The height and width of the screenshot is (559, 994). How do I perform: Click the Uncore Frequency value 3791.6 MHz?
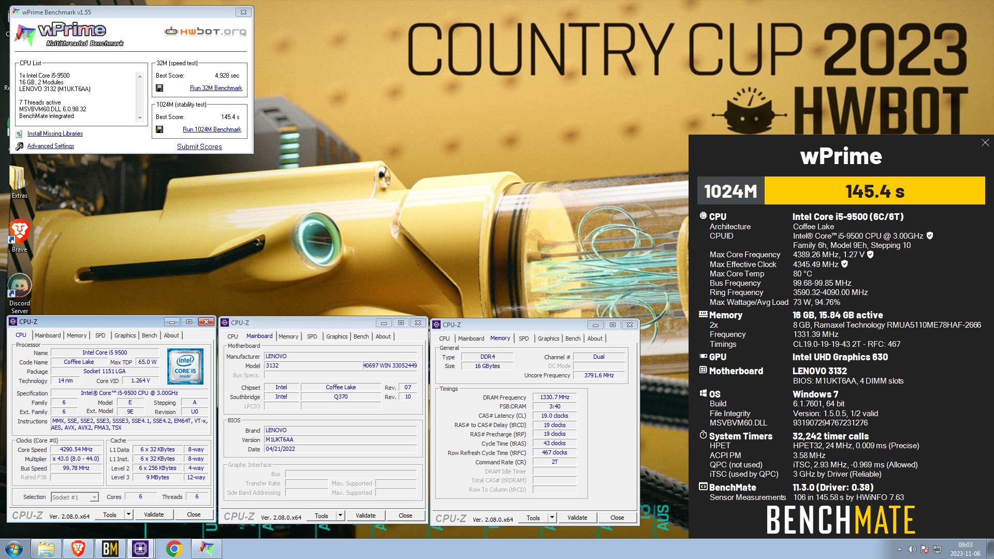coord(599,375)
